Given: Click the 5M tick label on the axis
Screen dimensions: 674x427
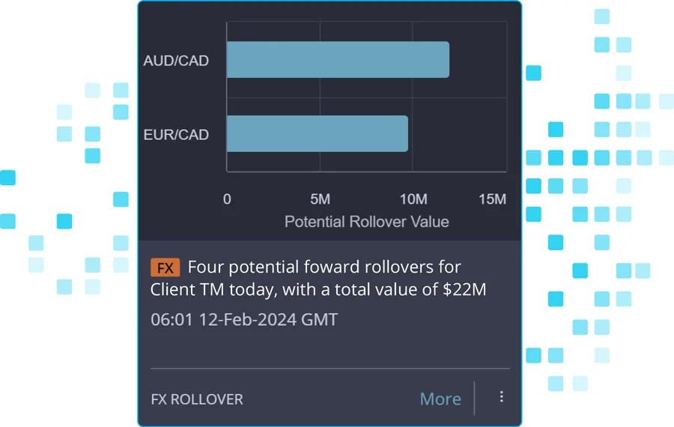Looking at the screenshot, I should (321, 199).
